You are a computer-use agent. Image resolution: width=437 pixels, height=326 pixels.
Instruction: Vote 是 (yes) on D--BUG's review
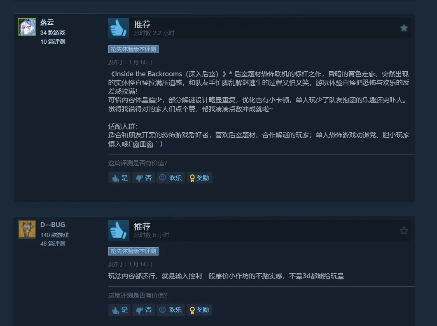(119, 310)
